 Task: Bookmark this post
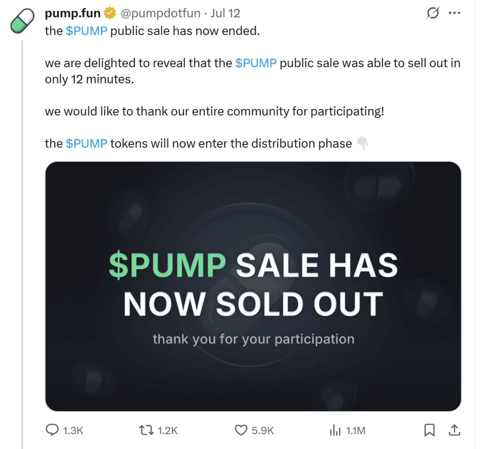tap(430, 431)
